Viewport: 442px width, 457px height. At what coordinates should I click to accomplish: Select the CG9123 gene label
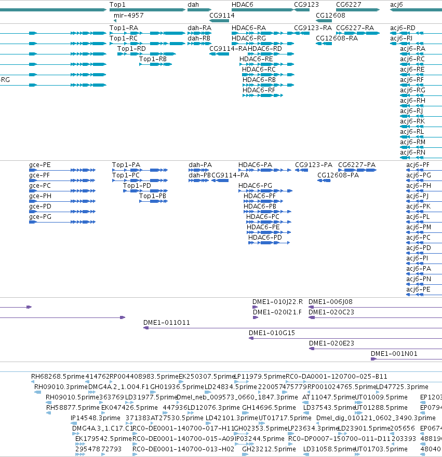tap(306, 5)
